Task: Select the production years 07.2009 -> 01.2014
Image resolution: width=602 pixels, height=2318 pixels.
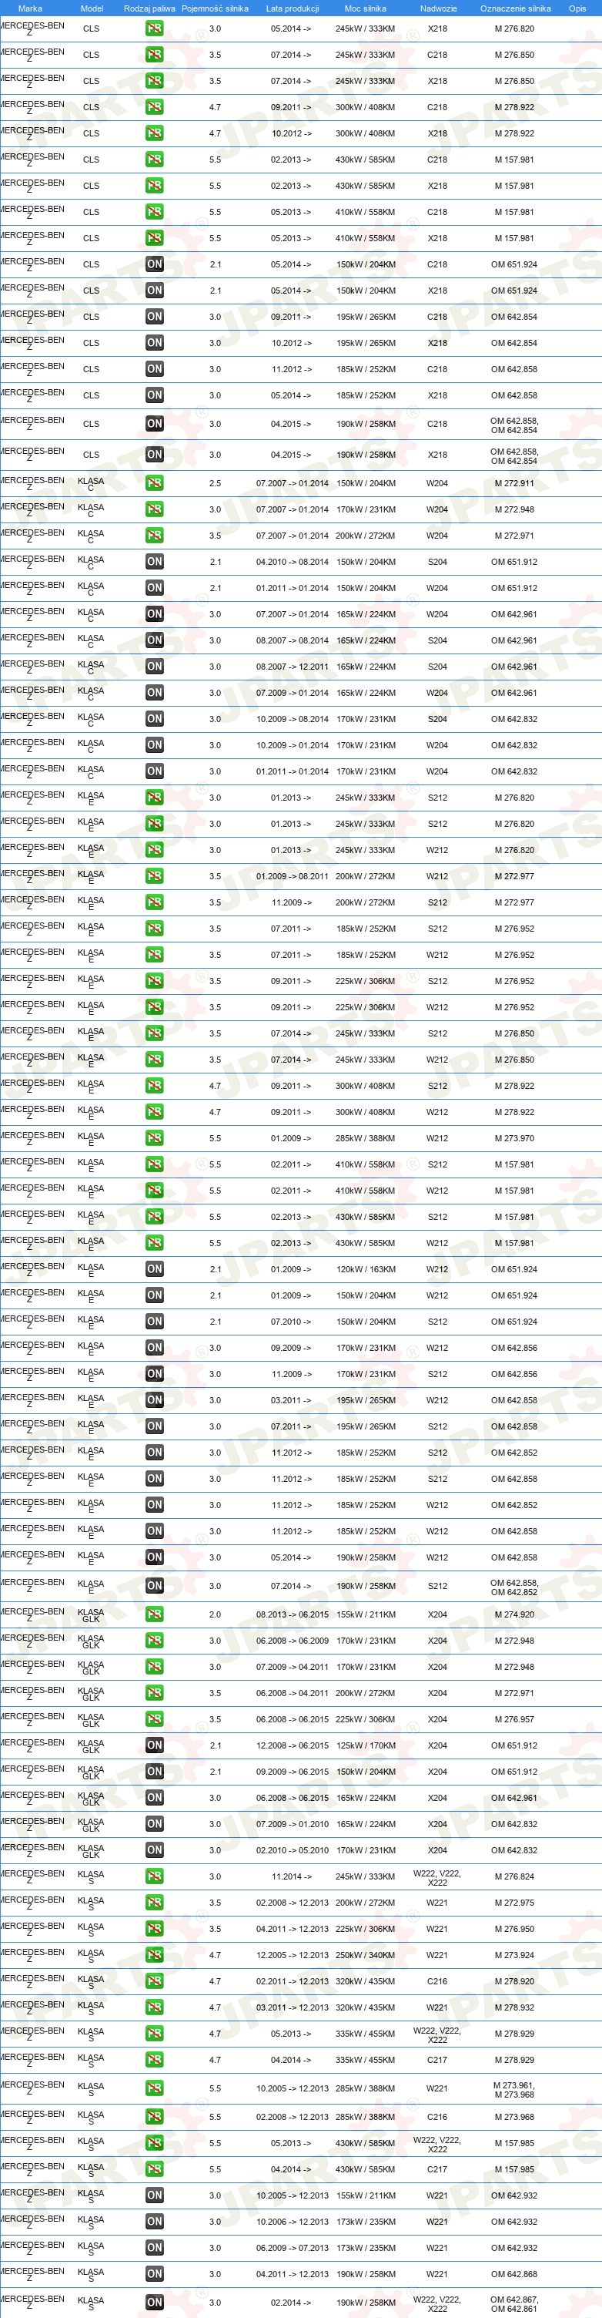Action: click(x=292, y=693)
